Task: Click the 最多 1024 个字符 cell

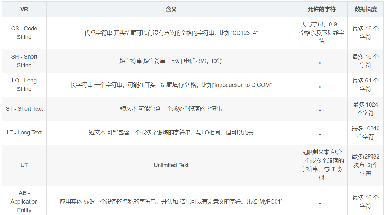Action: tap(365, 108)
